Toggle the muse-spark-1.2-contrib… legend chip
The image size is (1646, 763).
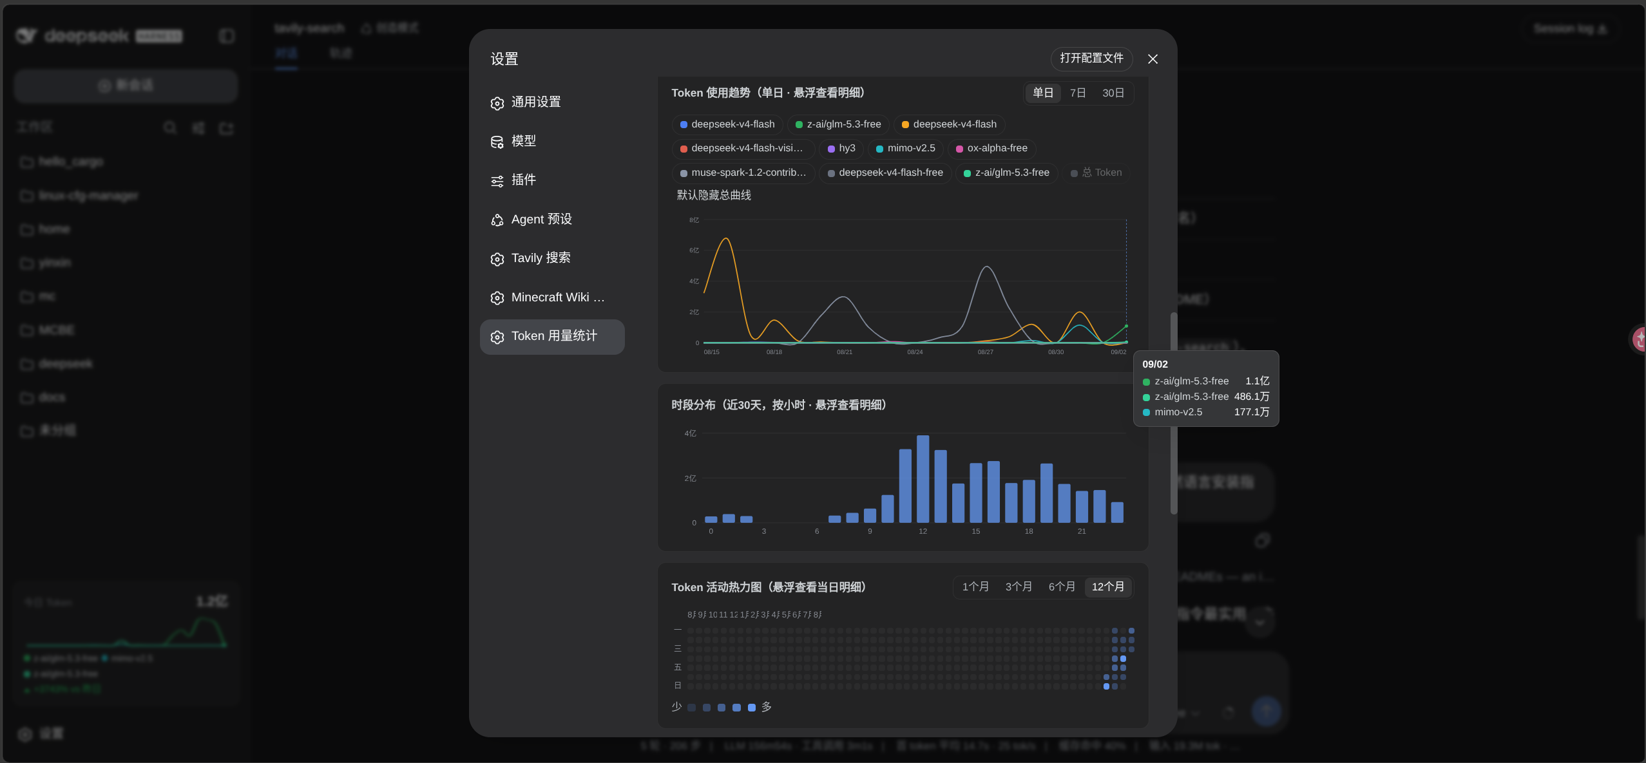(743, 173)
